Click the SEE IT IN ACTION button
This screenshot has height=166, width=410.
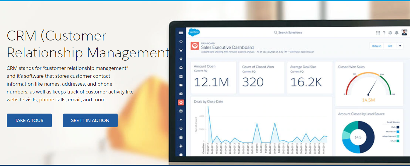point(90,120)
